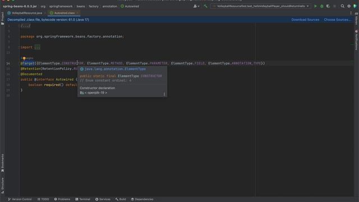Open the TODO tool window
The width and height of the screenshot is (359, 202).
tap(43, 199)
